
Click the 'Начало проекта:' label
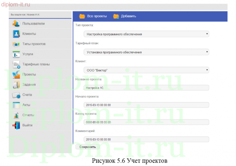pyautogui.click(x=87, y=96)
